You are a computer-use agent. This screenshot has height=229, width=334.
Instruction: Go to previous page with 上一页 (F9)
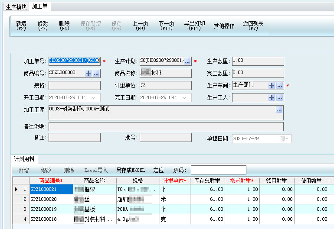click(141, 26)
